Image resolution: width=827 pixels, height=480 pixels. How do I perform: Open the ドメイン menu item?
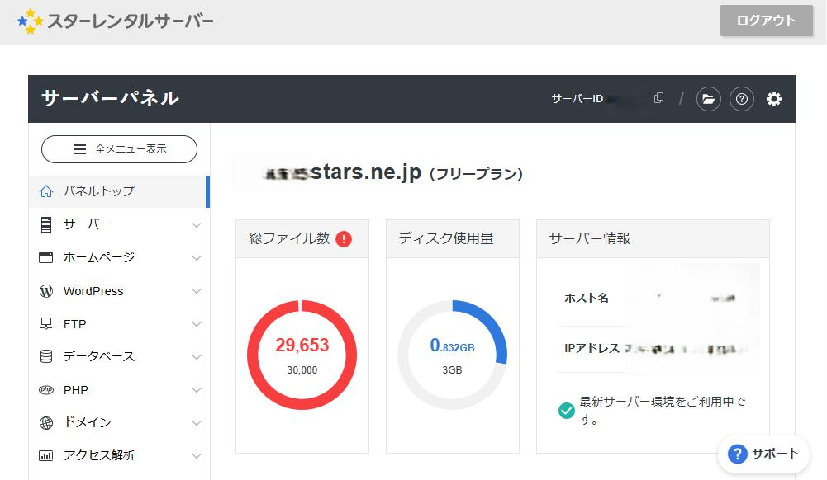tap(119, 422)
